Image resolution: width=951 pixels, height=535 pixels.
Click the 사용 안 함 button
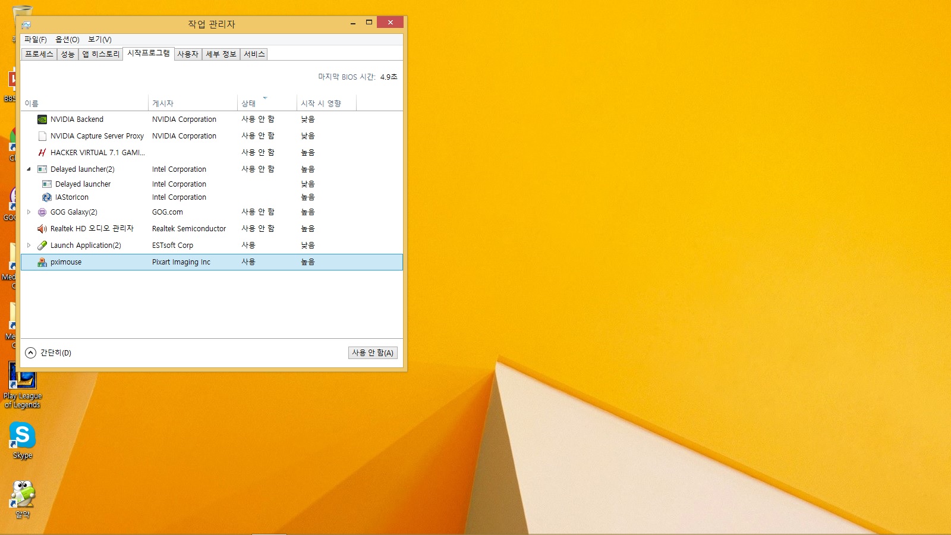373,353
